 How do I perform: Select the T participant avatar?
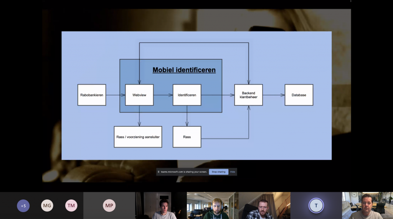coord(316,206)
